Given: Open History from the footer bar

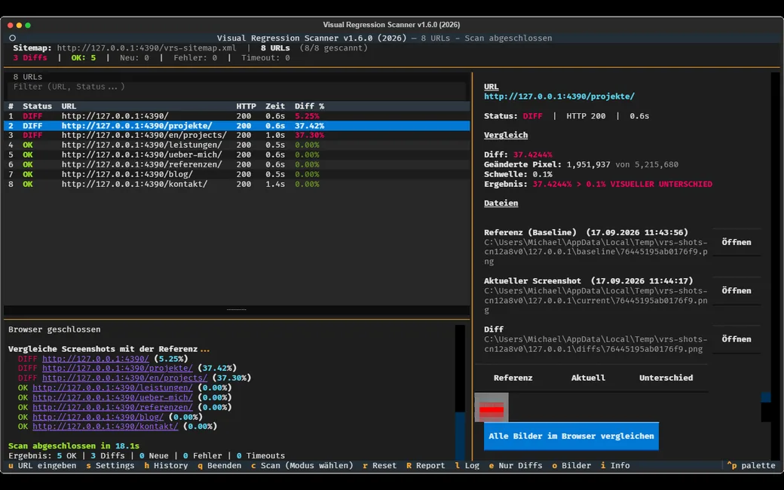Looking at the screenshot, I should [x=166, y=466].
